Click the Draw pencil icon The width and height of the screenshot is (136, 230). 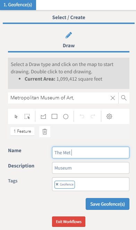tap(69, 35)
